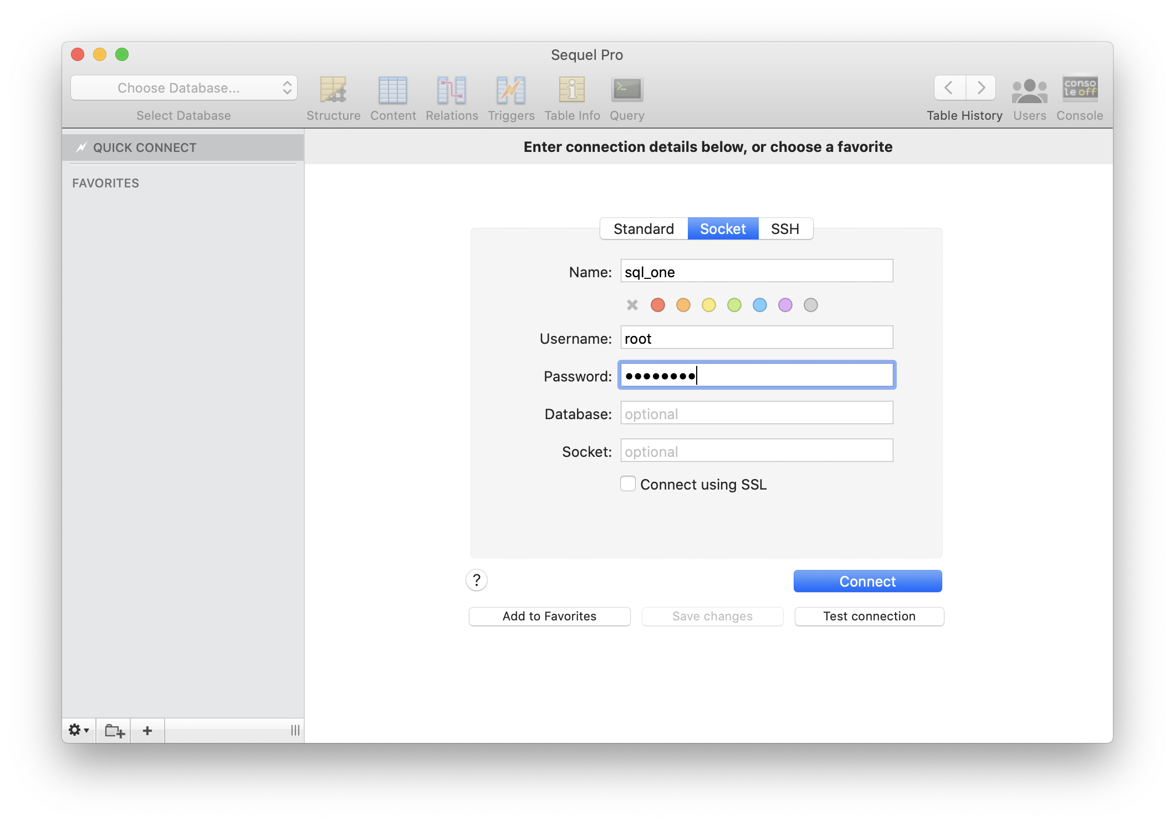Pick the green favorite color swatch
1175x825 pixels.
tap(734, 305)
